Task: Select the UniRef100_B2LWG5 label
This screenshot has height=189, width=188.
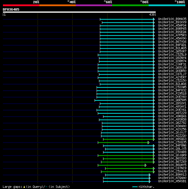Action: 172,48
